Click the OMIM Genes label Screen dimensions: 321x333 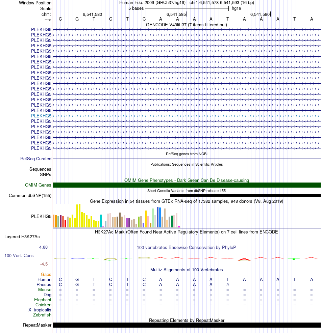[x=38, y=185]
